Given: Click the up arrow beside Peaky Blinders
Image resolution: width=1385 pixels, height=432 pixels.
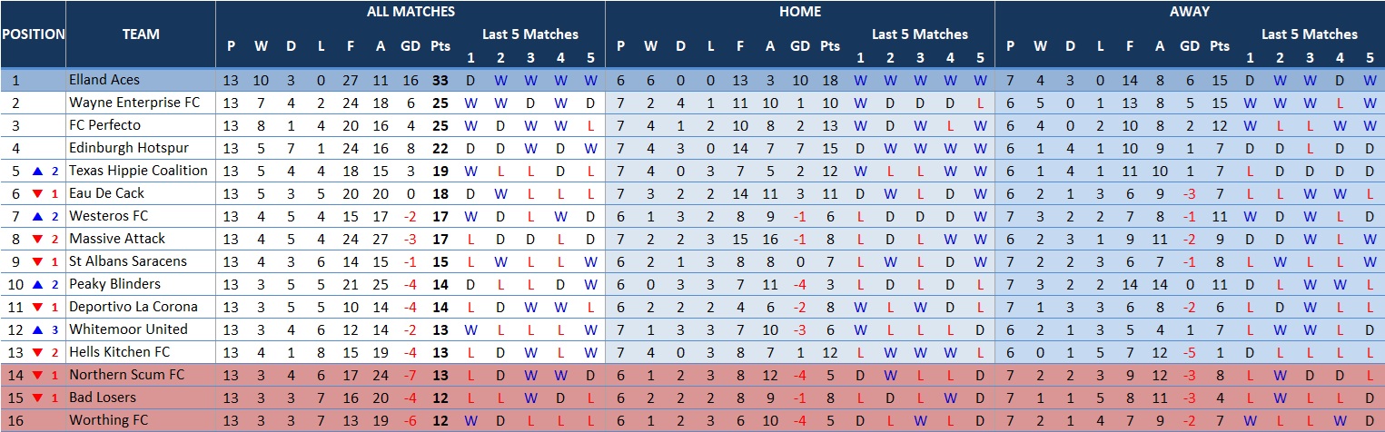Looking at the screenshot, I should [x=38, y=284].
